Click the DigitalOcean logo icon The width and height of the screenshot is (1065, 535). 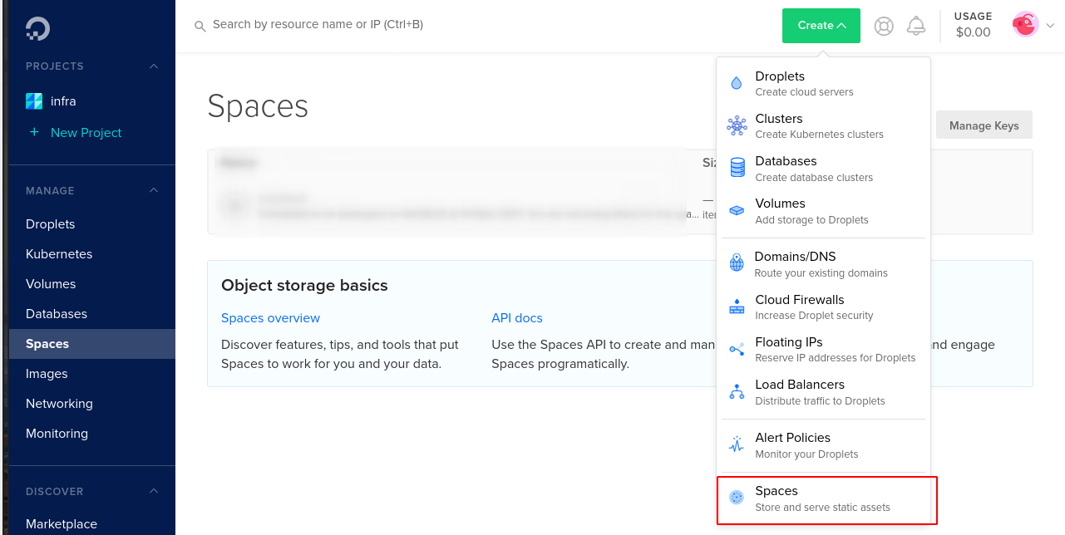pyautogui.click(x=37, y=28)
